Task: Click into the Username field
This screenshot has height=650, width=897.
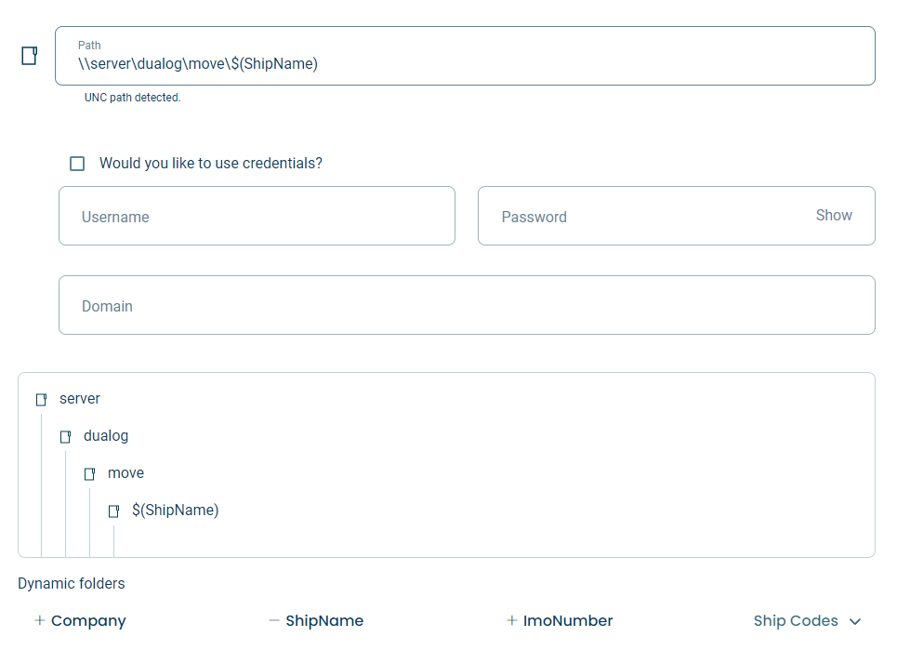Action: click(257, 216)
